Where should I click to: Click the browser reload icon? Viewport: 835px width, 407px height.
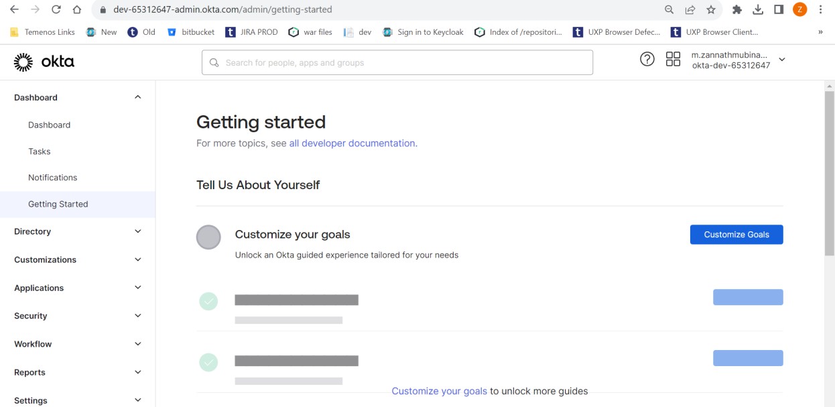pyautogui.click(x=56, y=9)
